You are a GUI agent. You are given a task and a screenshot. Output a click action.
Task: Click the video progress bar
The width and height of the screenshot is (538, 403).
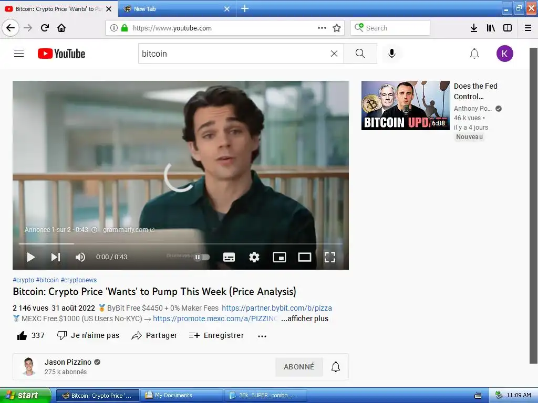[x=181, y=243]
